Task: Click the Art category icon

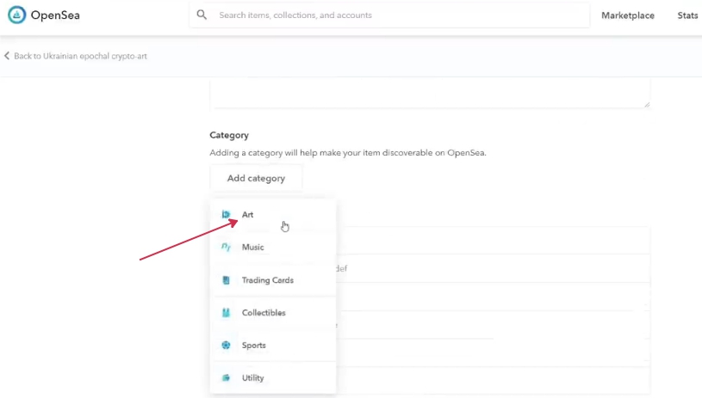Action: tap(226, 214)
